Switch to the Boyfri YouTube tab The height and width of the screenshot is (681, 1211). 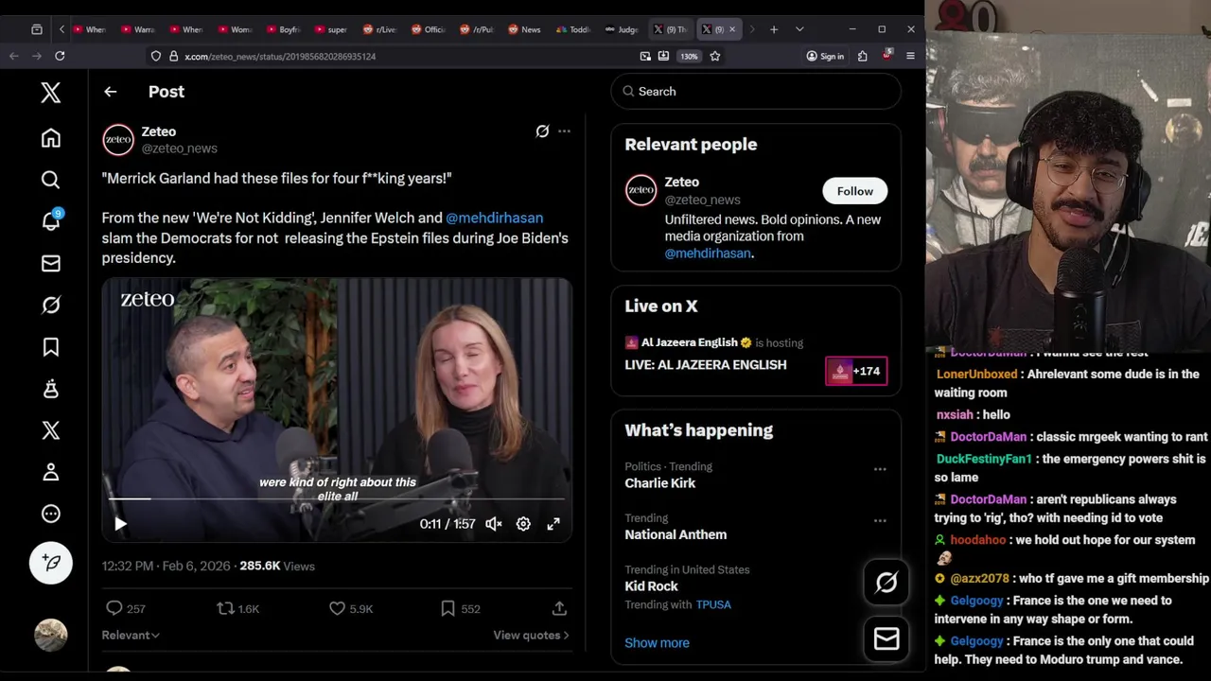click(283, 29)
